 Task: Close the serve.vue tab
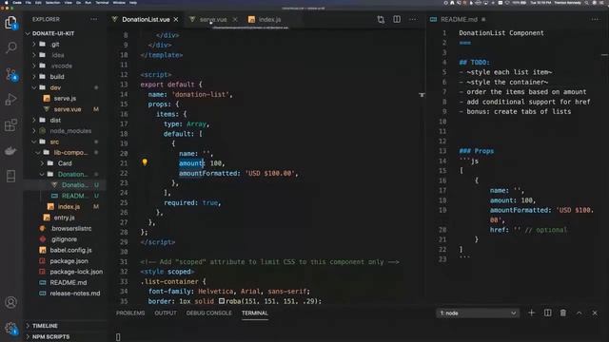[235, 19]
